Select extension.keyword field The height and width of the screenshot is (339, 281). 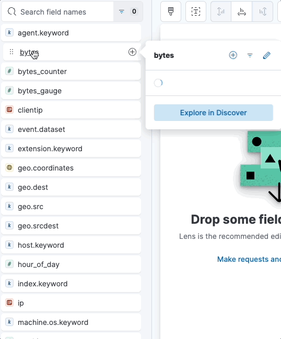pyautogui.click(x=71, y=149)
